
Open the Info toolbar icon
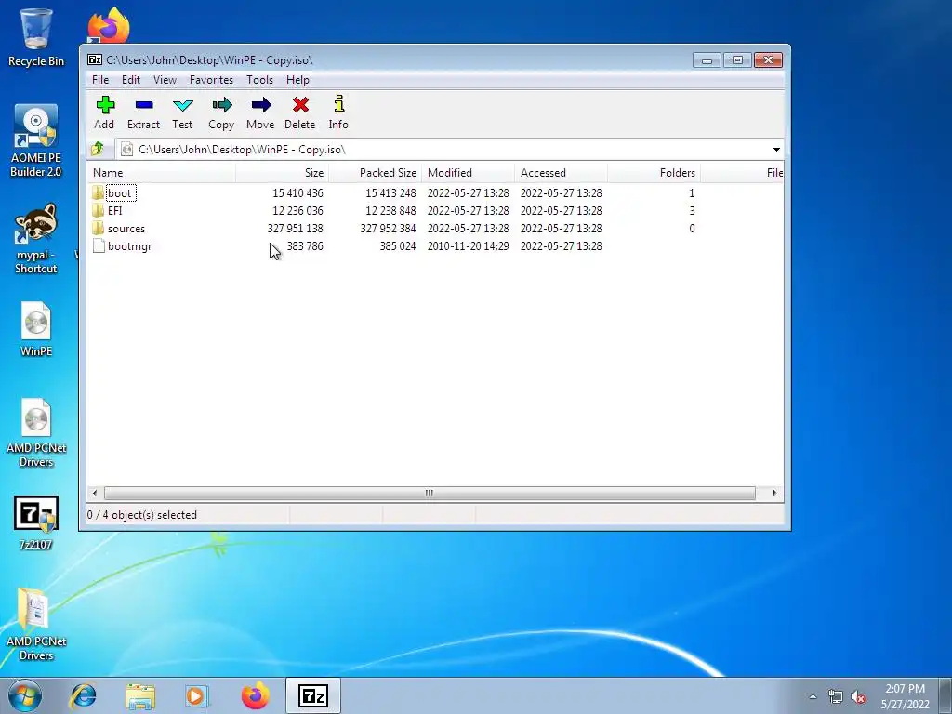(338, 104)
